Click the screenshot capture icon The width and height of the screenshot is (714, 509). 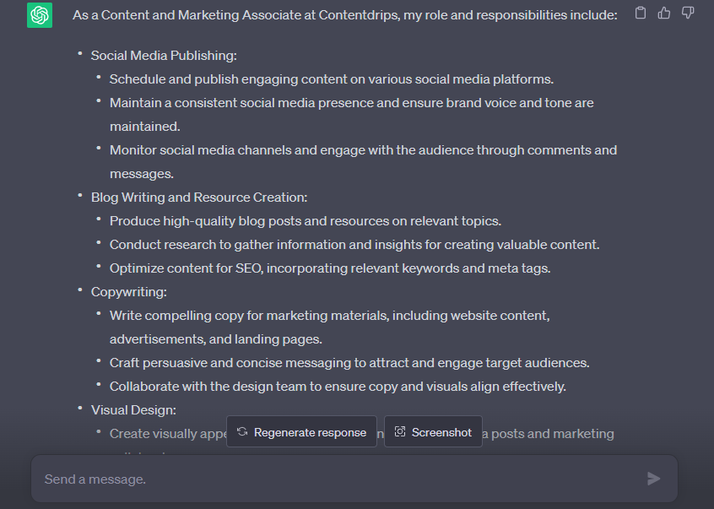click(x=400, y=432)
